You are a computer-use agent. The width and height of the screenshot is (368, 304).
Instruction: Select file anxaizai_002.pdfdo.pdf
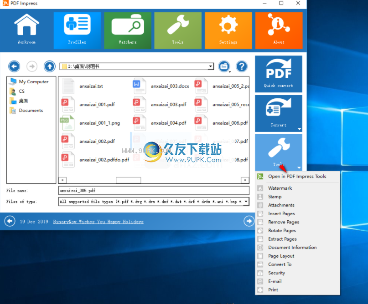104,160
